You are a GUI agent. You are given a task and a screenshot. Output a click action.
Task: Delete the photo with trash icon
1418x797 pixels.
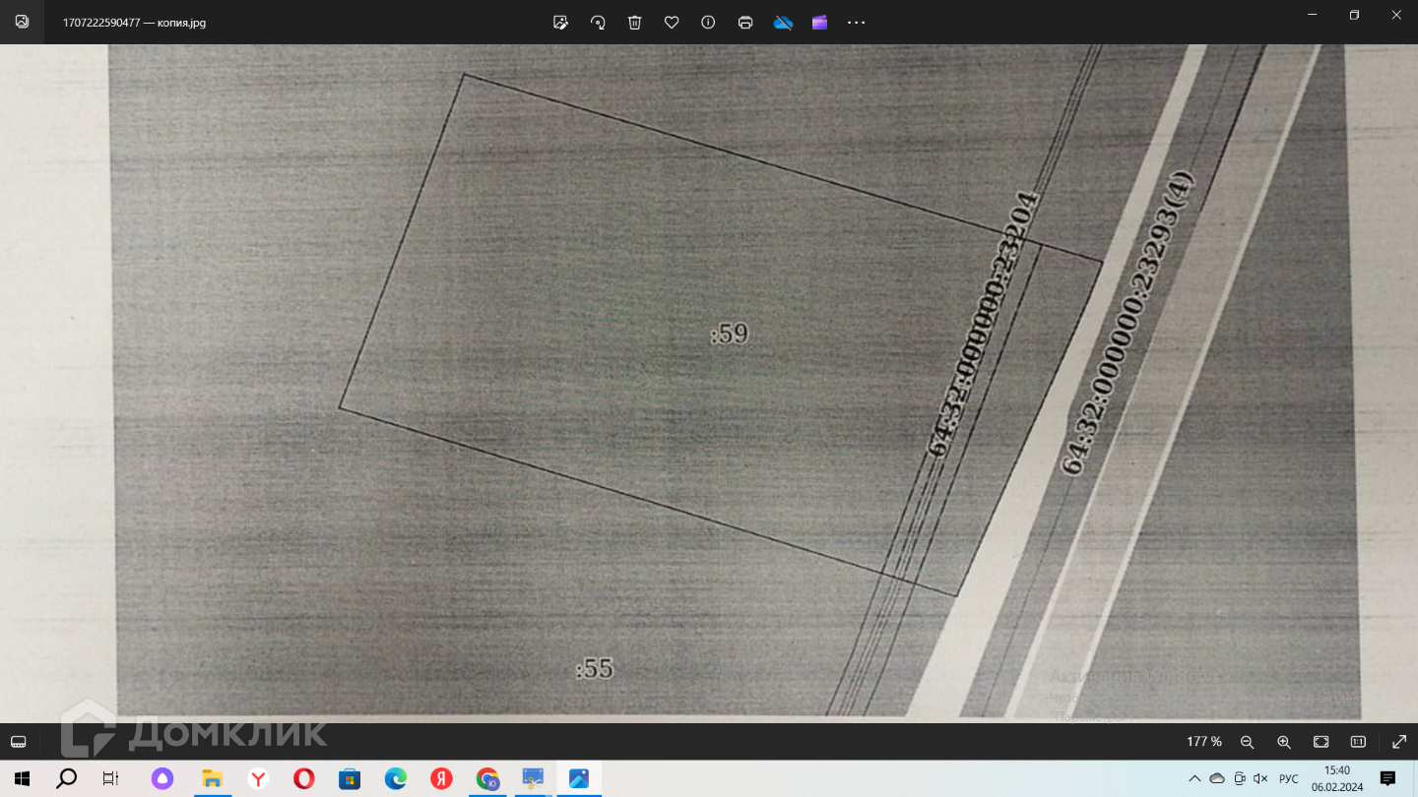[x=635, y=23]
